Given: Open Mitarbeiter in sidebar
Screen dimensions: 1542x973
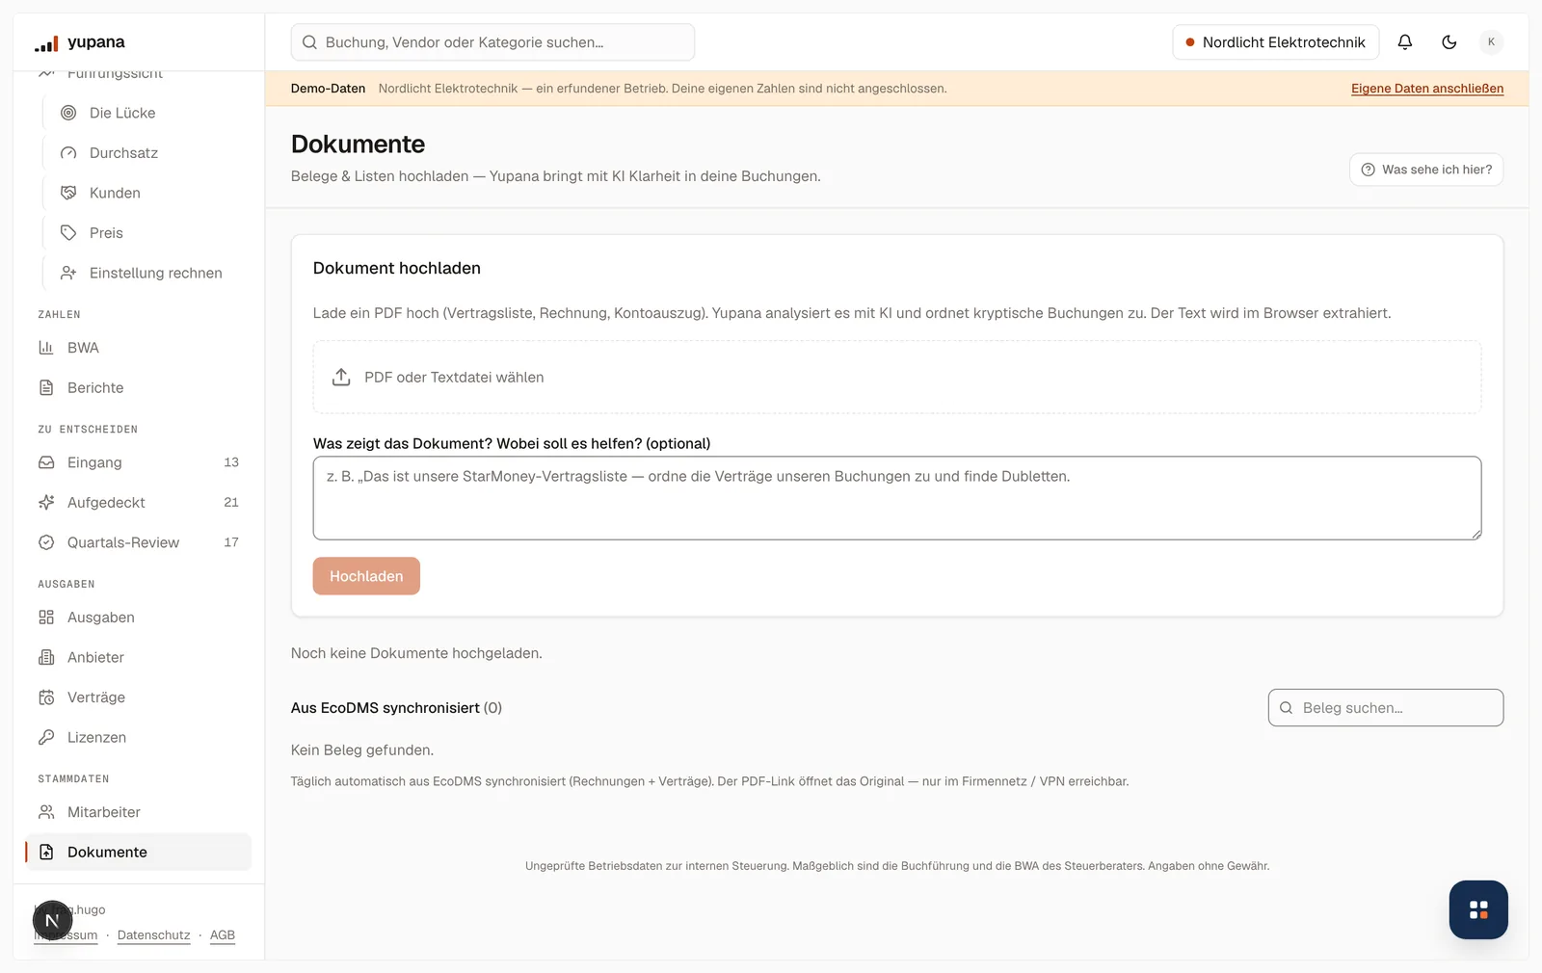Looking at the screenshot, I should click(x=138, y=812).
